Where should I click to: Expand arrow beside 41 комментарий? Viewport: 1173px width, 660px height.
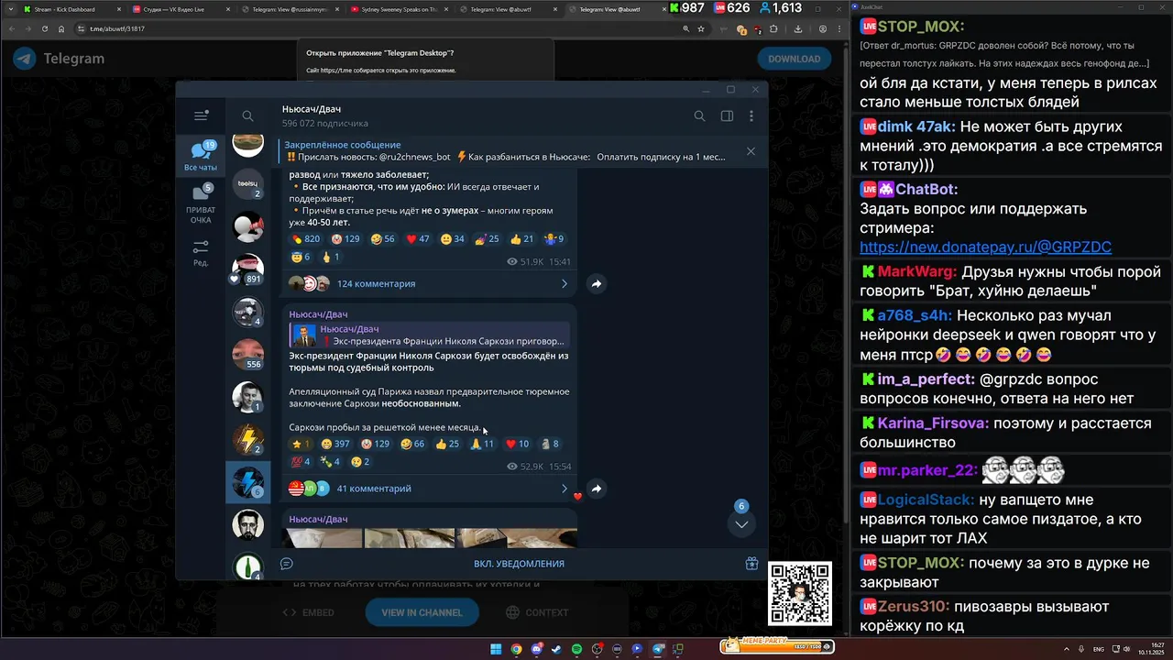coord(565,489)
